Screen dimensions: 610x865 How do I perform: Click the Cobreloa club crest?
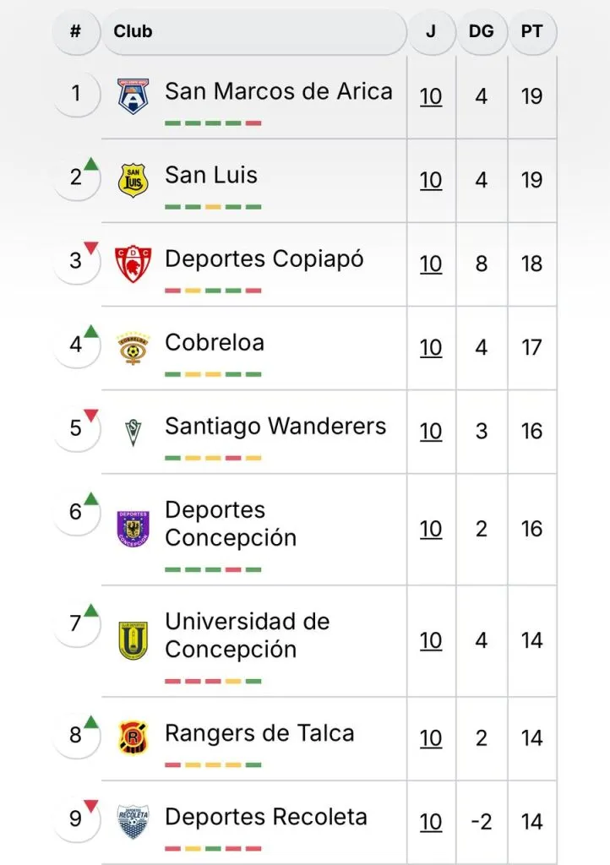(x=133, y=347)
